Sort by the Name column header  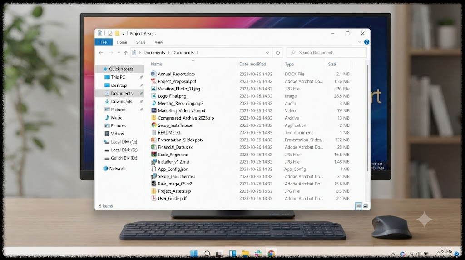[x=156, y=64]
